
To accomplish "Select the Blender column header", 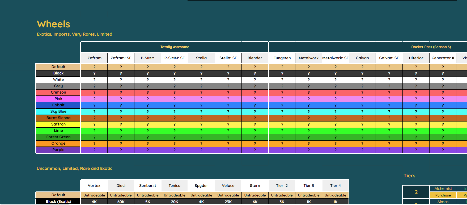I will click(x=255, y=58).
